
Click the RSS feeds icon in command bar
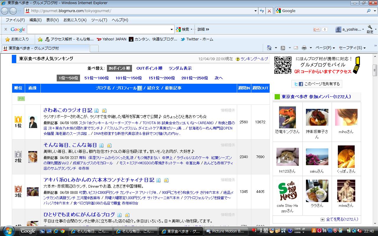point(283,48)
